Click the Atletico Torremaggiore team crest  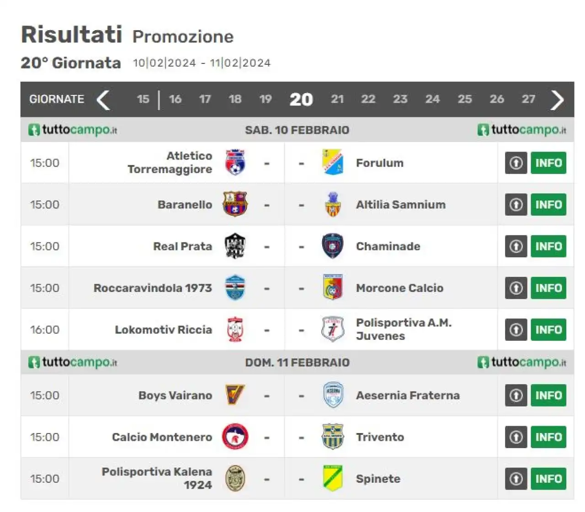[235, 163]
